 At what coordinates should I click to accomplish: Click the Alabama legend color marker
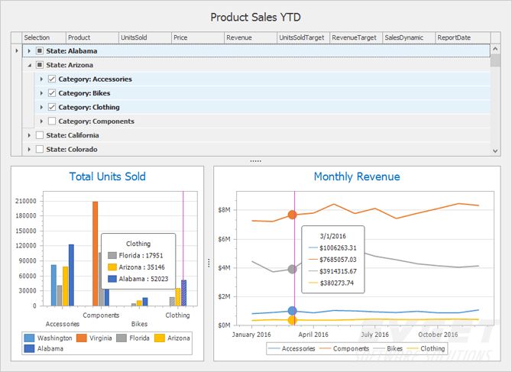point(29,349)
